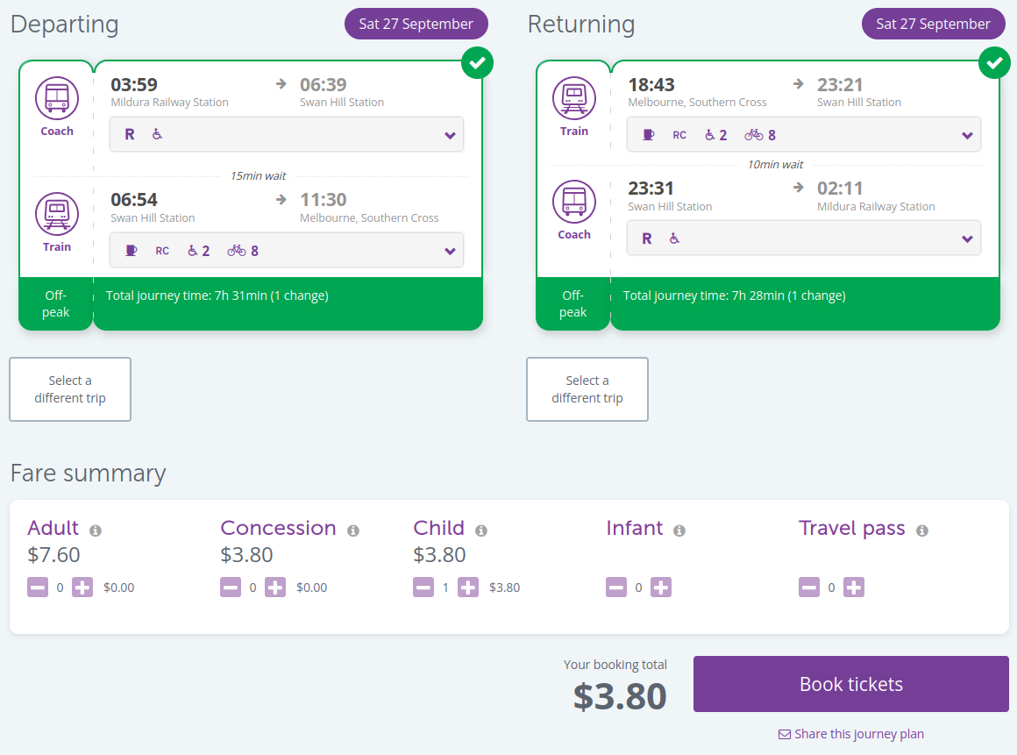Click the Adult fare info icon
This screenshot has height=755, width=1017.
(x=96, y=531)
